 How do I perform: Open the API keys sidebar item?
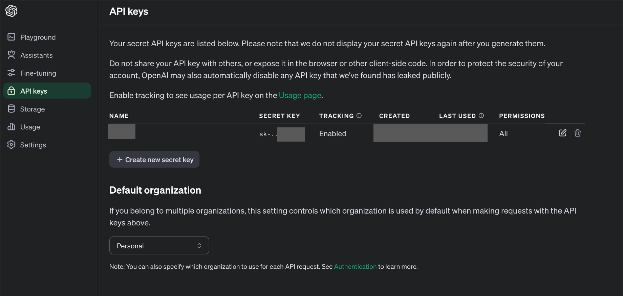(47, 91)
